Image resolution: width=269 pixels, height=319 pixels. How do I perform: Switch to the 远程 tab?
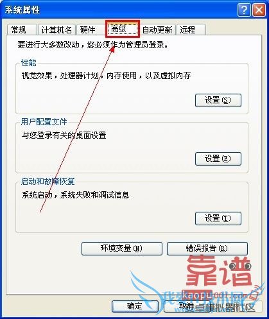tap(191, 30)
